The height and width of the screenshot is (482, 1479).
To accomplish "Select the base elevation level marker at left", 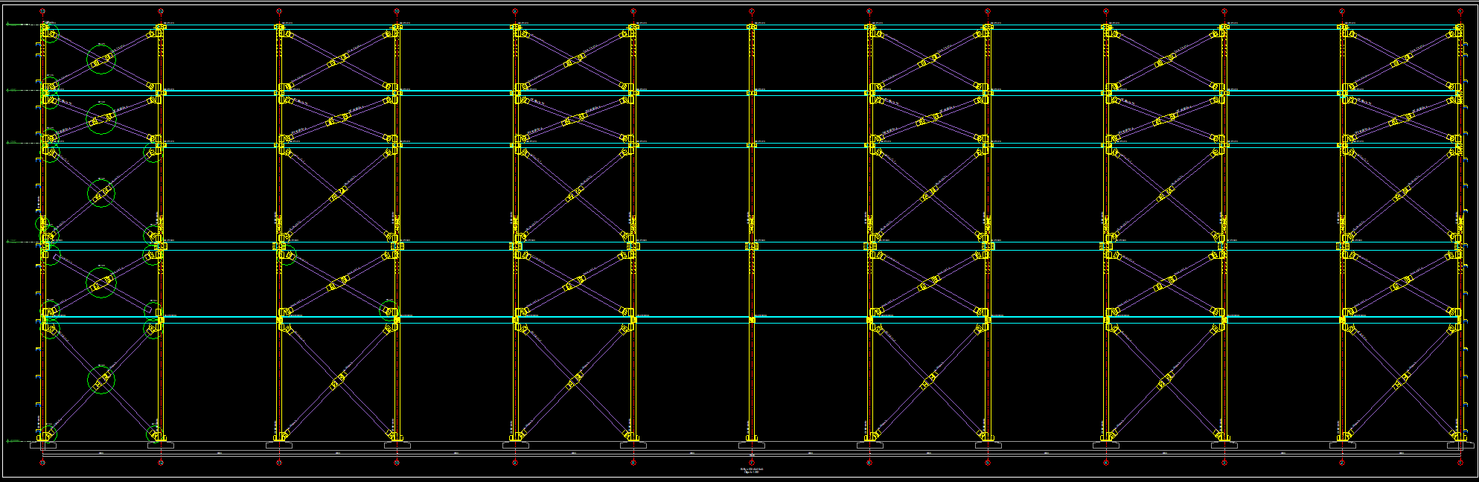I will [13, 440].
